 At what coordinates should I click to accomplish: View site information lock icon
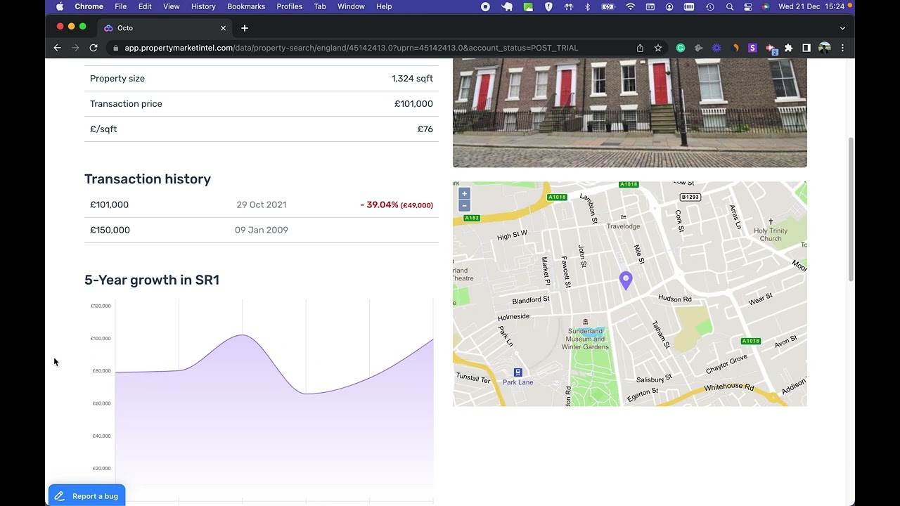coord(115,48)
